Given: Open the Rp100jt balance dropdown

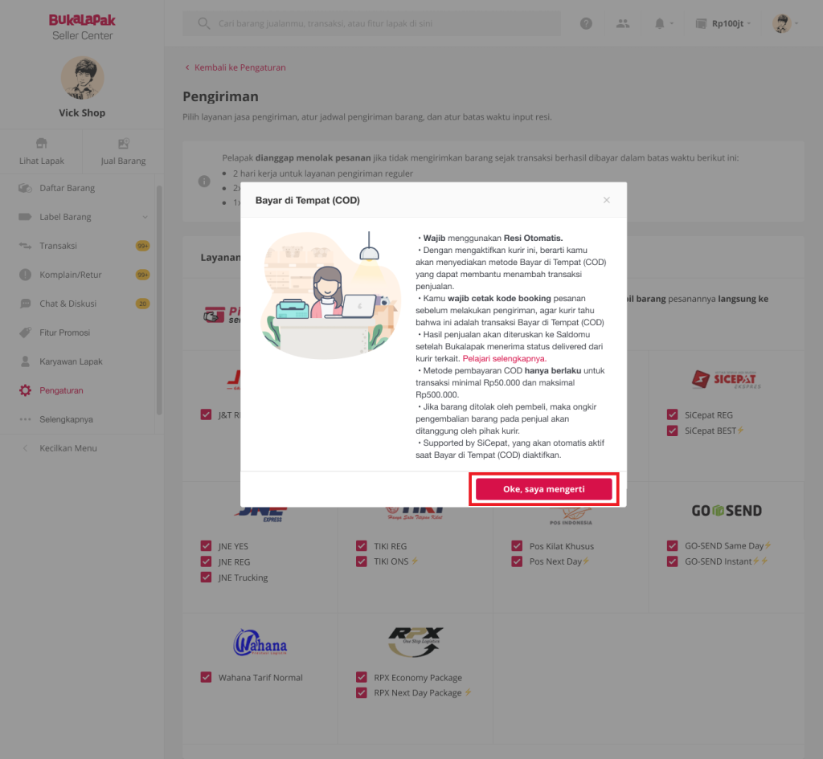Looking at the screenshot, I should pos(723,23).
